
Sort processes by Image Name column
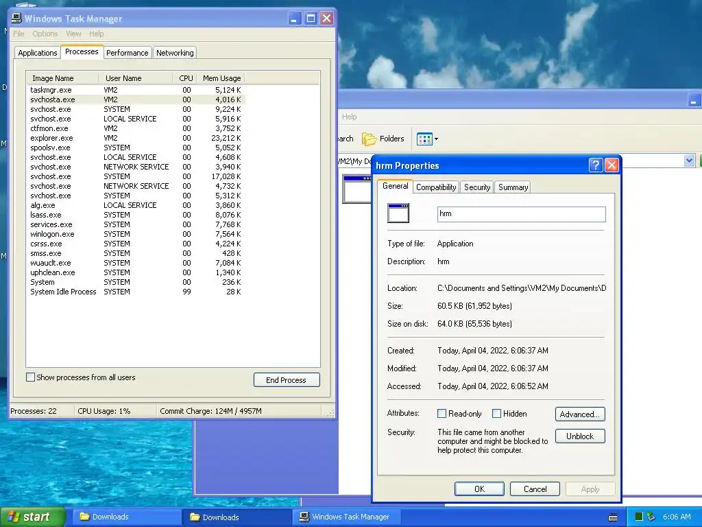(62, 78)
